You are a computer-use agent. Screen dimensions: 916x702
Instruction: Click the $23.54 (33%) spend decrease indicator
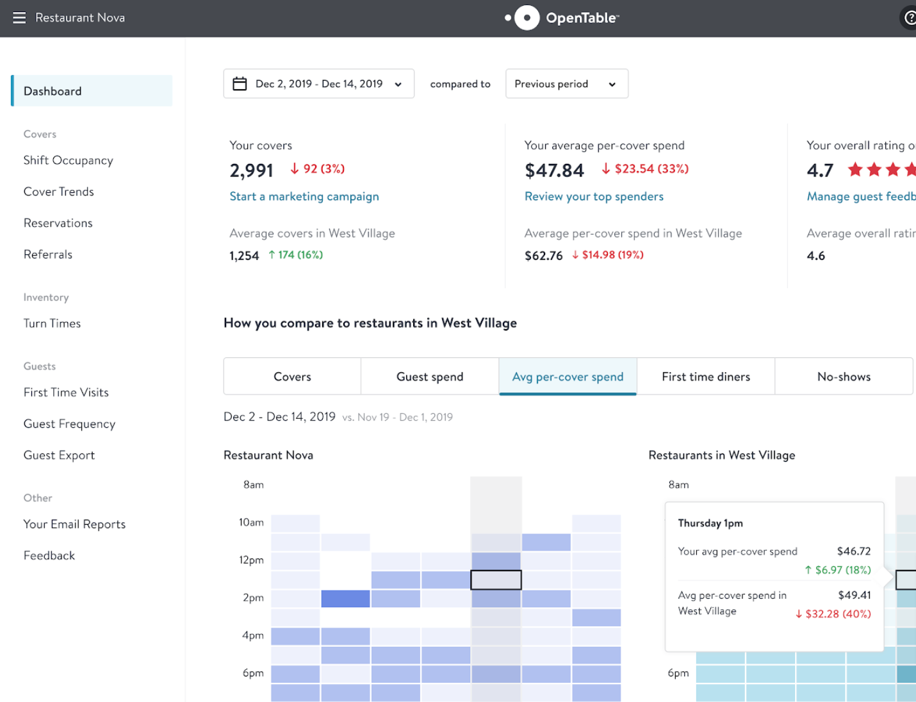(x=644, y=168)
